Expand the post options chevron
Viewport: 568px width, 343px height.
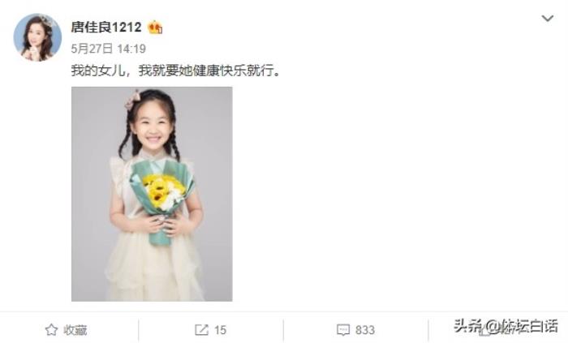coord(548,18)
